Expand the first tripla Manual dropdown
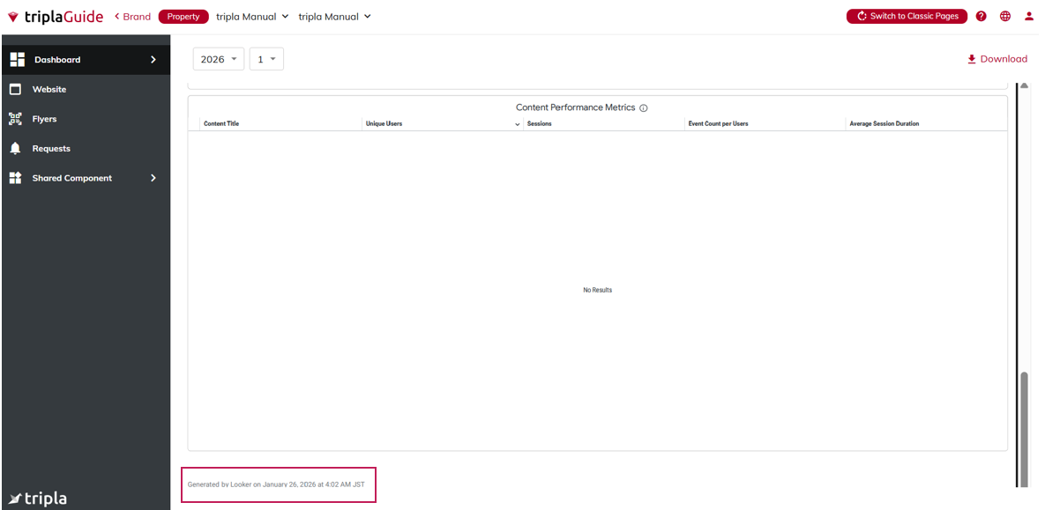Image resolution: width=1045 pixels, height=510 pixels. point(252,16)
